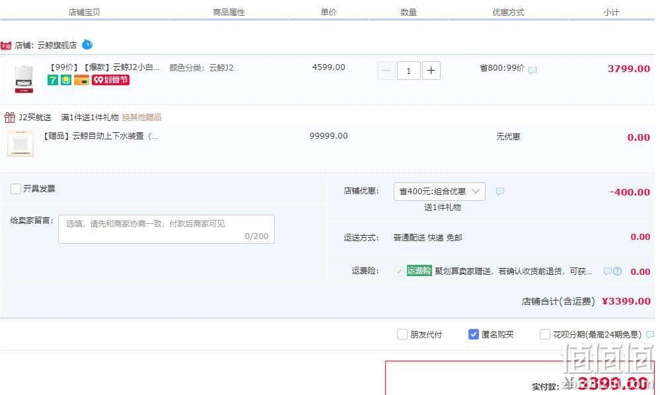Open the 【赠品】云鲸自动上下水装置 link

tap(100, 136)
